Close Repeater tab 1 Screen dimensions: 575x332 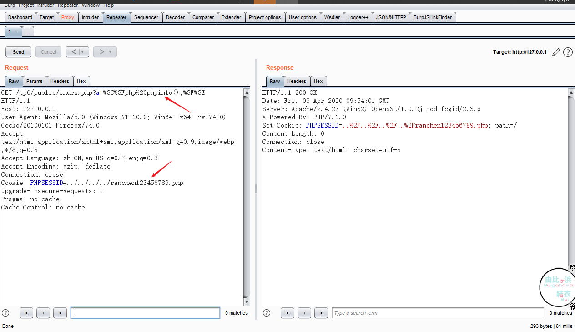pos(16,31)
